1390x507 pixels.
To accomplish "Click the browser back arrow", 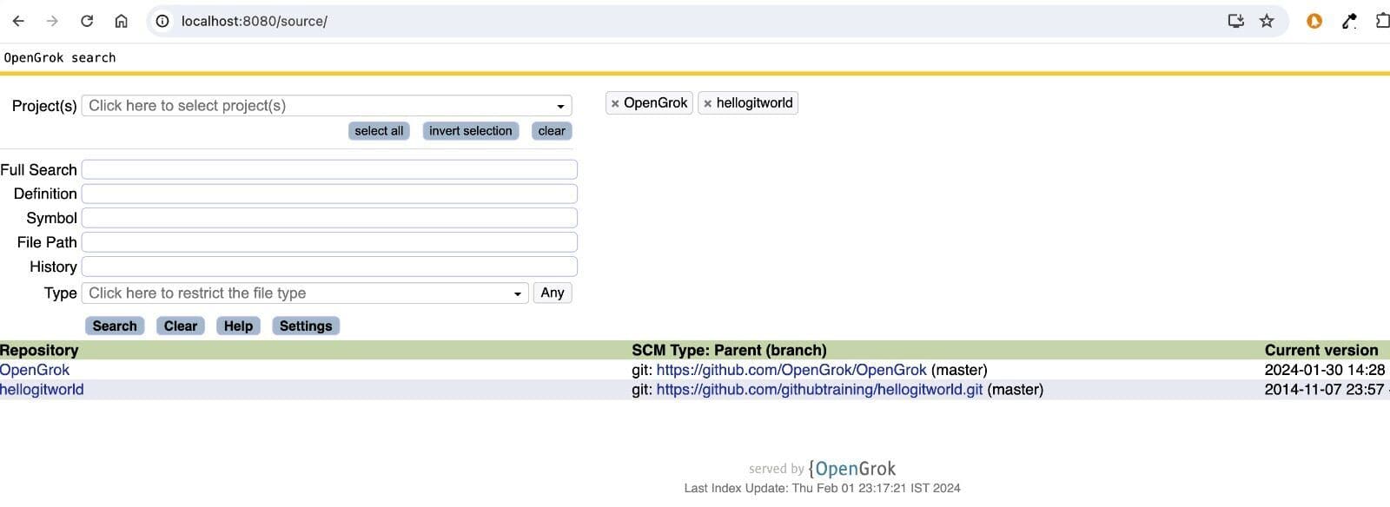I will [x=18, y=21].
